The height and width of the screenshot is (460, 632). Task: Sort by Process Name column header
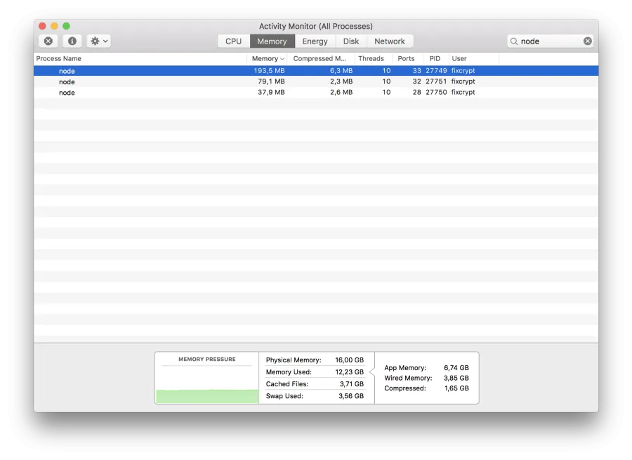140,58
